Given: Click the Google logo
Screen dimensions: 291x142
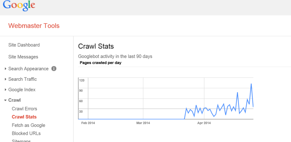Looking at the screenshot, I should click(x=19, y=6).
